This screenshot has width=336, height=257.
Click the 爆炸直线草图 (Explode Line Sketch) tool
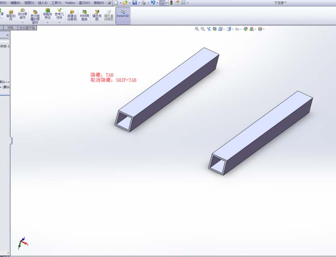(109, 16)
